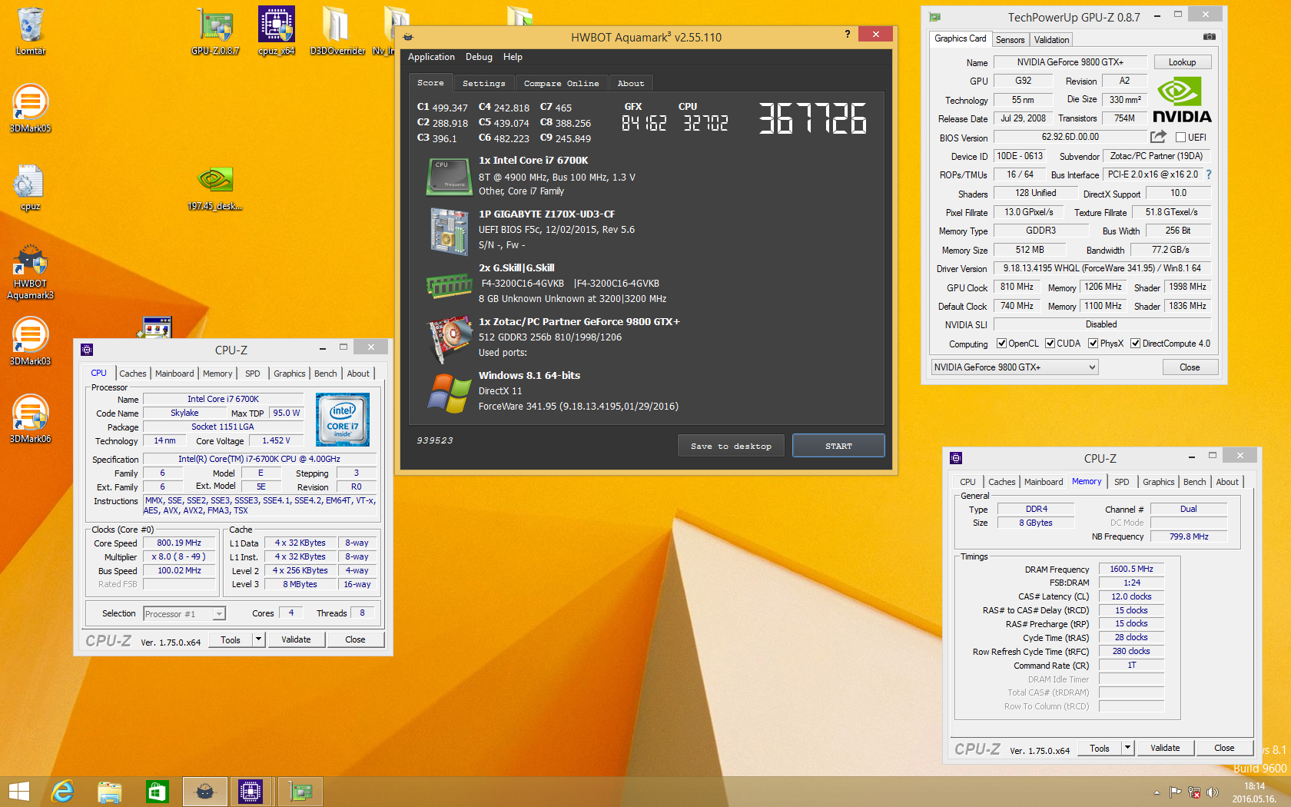Toggle the CUDA checkbox in GPU-Z
The height and width of the screenshot is (807, 1291).
pyautogui.click(x=1050, y=344)
